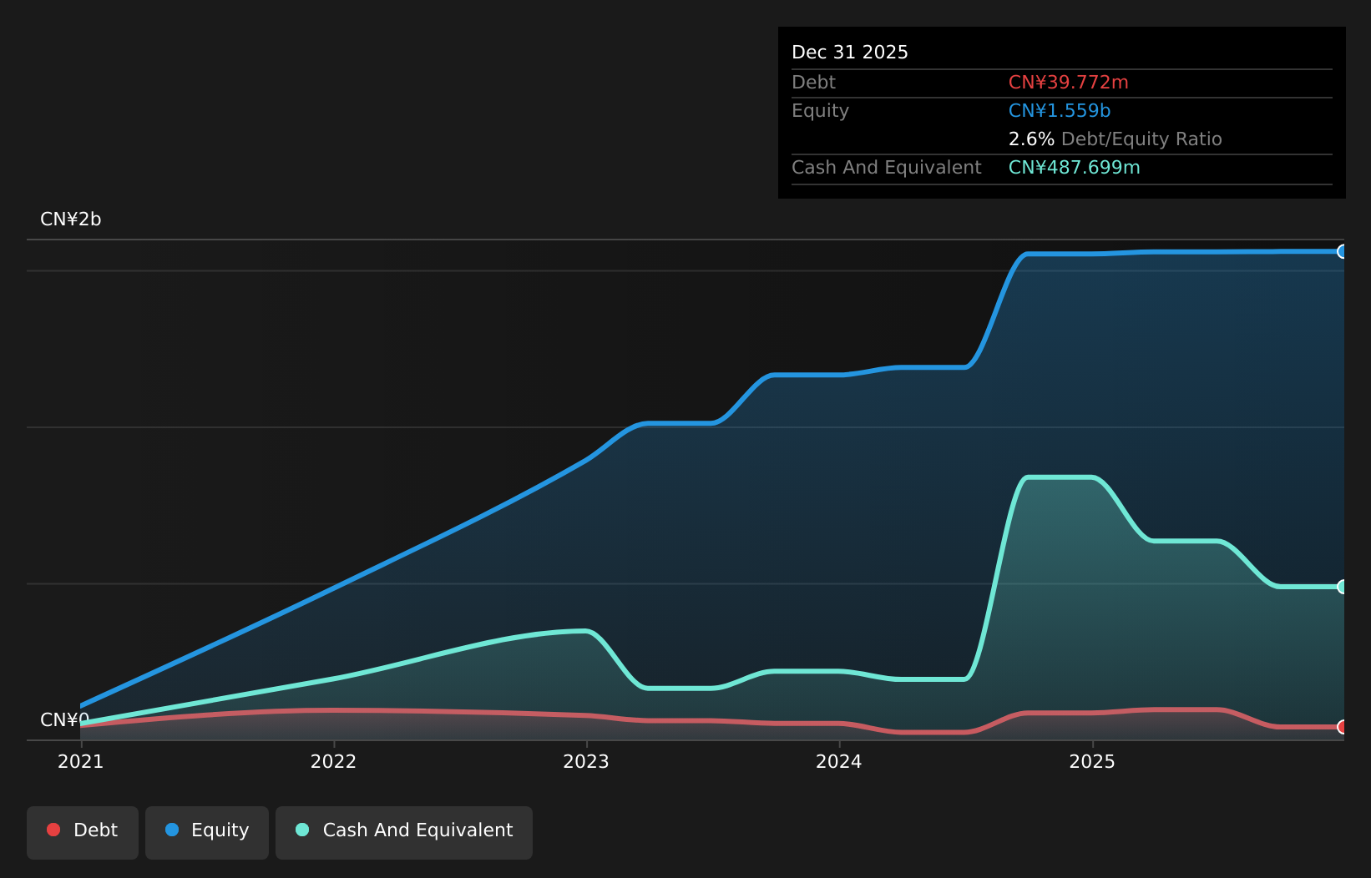Image resolution: width=1371 pixels, height=878 pixels.
Task: Click the 2022 x-axis label
Action: 333,762
